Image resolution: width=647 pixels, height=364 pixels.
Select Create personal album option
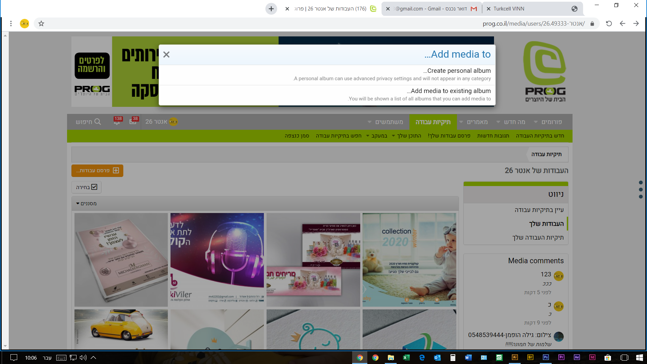click(x=457, y=71)
